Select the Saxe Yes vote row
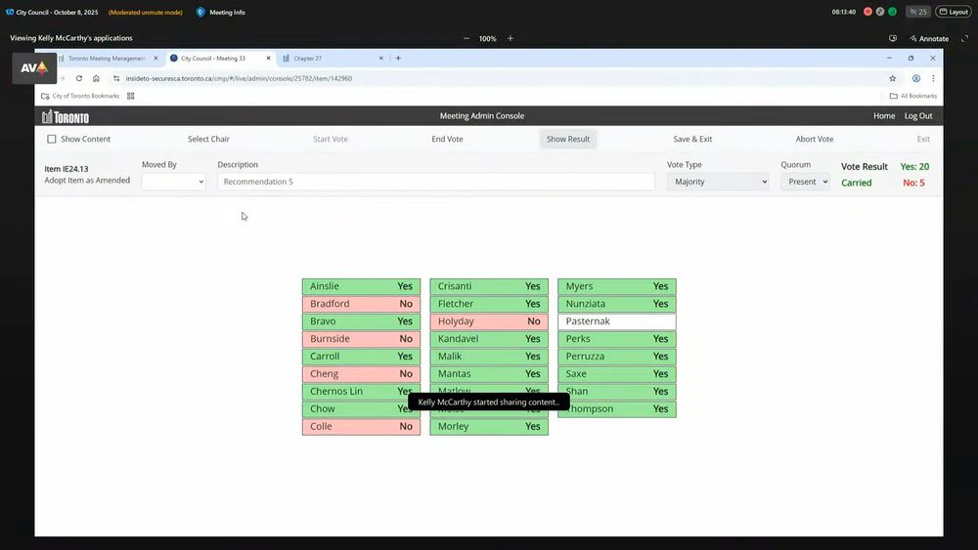 tap(617, 374)
